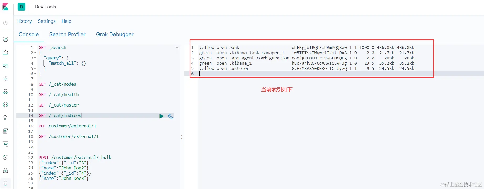The image size is (484, 189).
Task: Open the Help link
Action: pos(66,21)
